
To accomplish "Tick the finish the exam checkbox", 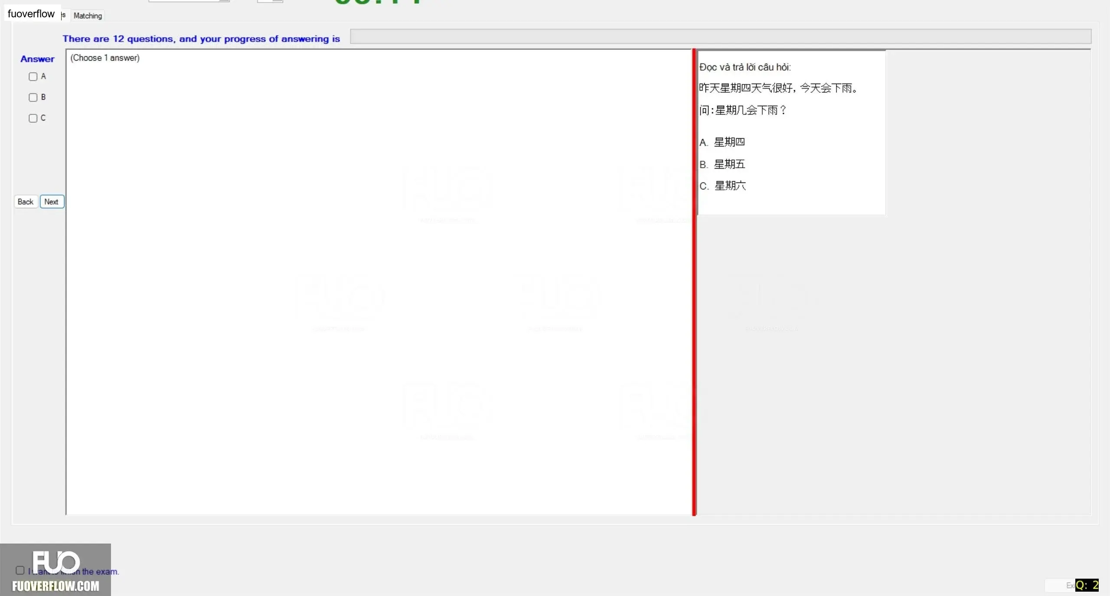I will (20, 570).
